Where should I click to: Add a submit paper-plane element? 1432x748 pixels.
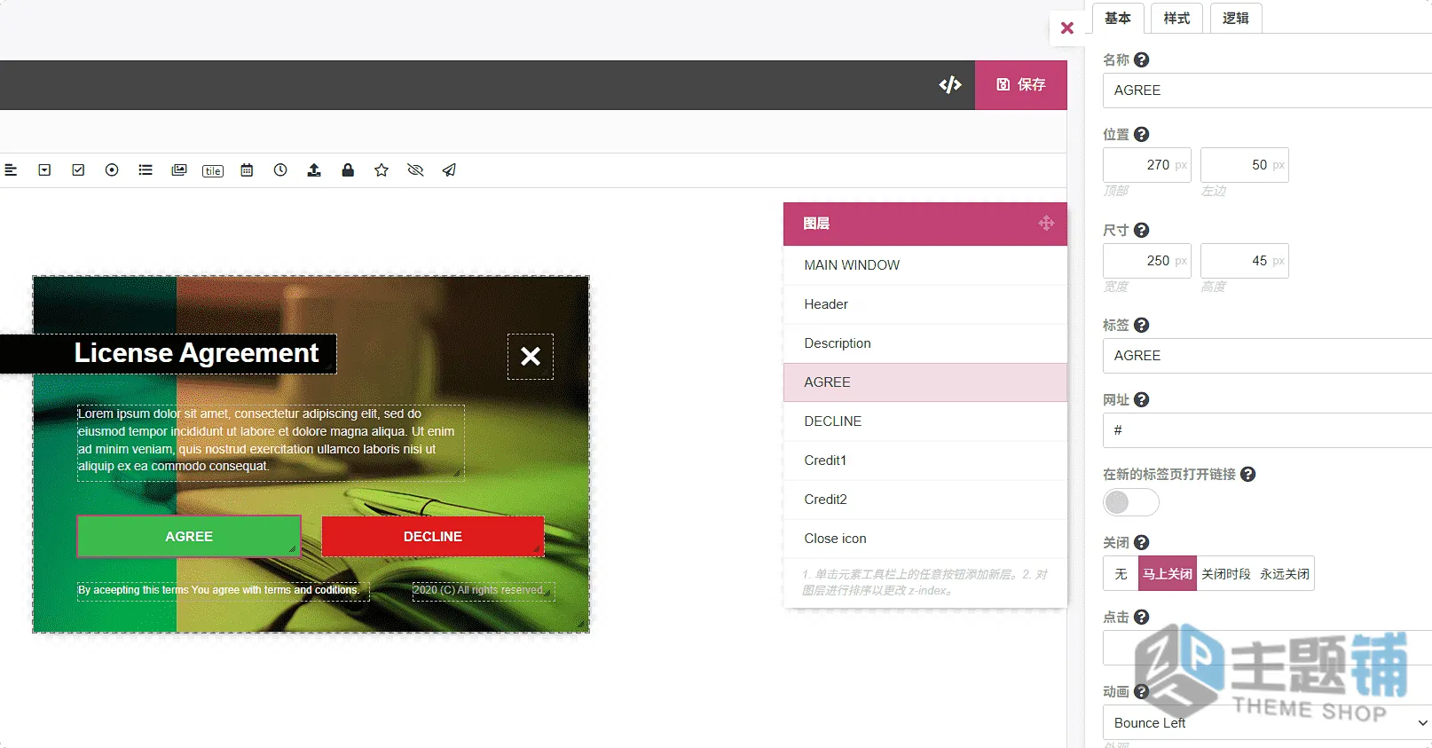pyautogui.click(x=449, y=170)
